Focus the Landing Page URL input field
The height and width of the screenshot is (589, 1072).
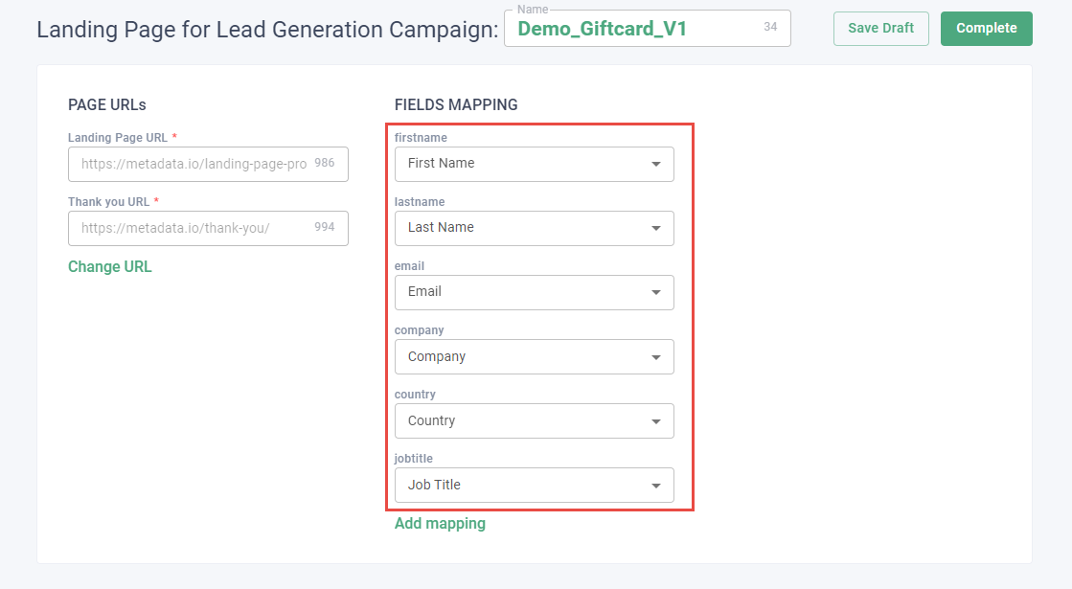(194, 164)
